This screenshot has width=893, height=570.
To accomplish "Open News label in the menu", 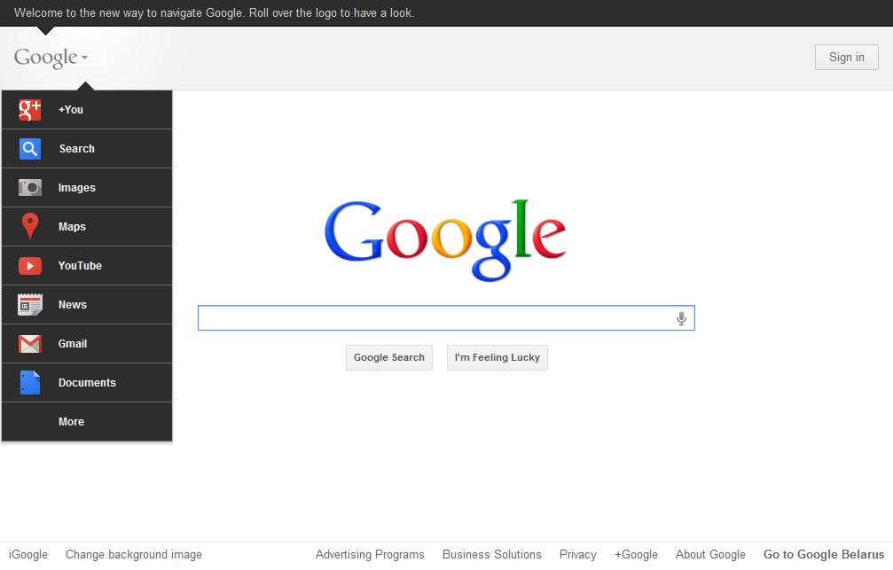I will click(x=73, y=305).
